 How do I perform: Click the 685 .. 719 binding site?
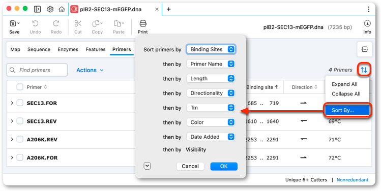[263, 103]
